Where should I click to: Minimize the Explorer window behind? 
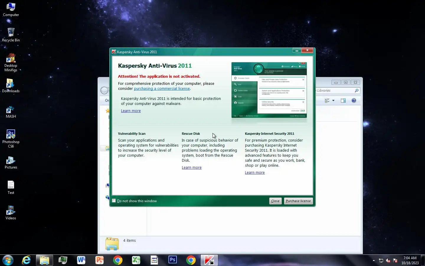(336, 82)
